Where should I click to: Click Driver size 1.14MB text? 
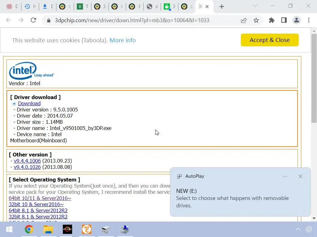(40, 122)
